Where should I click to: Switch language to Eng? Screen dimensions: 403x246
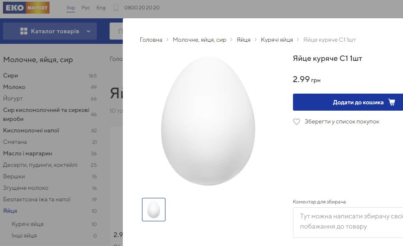(101, 8)
